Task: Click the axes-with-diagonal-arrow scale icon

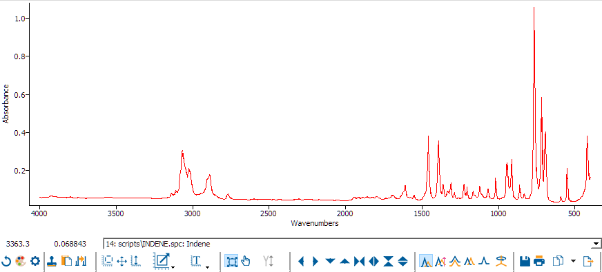Action: [x=162, y=261]
